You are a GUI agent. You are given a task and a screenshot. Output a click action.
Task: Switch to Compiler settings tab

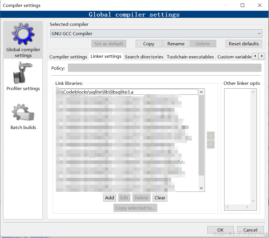[68, 57]
